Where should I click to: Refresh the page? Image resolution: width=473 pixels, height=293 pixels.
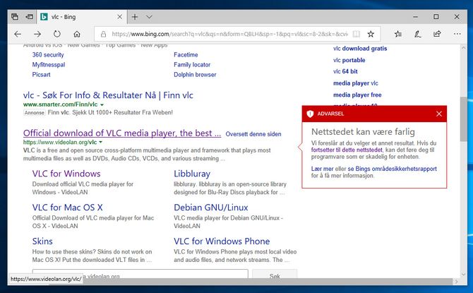coord(57,34)
